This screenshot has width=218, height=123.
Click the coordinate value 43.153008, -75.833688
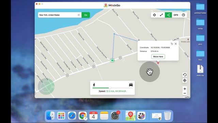(160, 47)
